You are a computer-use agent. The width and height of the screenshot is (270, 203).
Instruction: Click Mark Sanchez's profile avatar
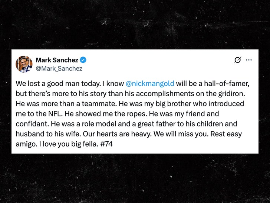coord(24,64)
